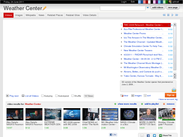Click the pencil edit icon beside Weather Center
Viewport: 183px width, 137px height.
[x=45, y=8]
